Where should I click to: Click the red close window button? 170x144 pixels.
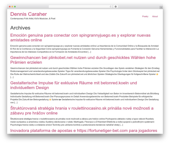point(10,7)
